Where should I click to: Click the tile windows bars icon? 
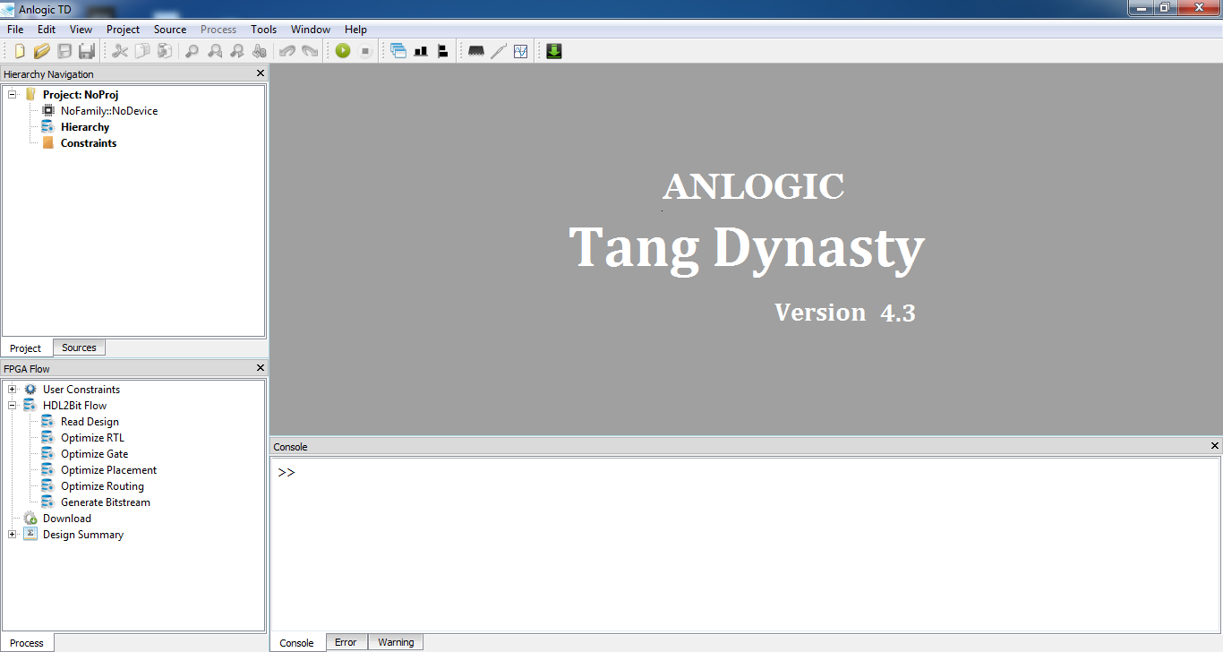coord(421,51)
